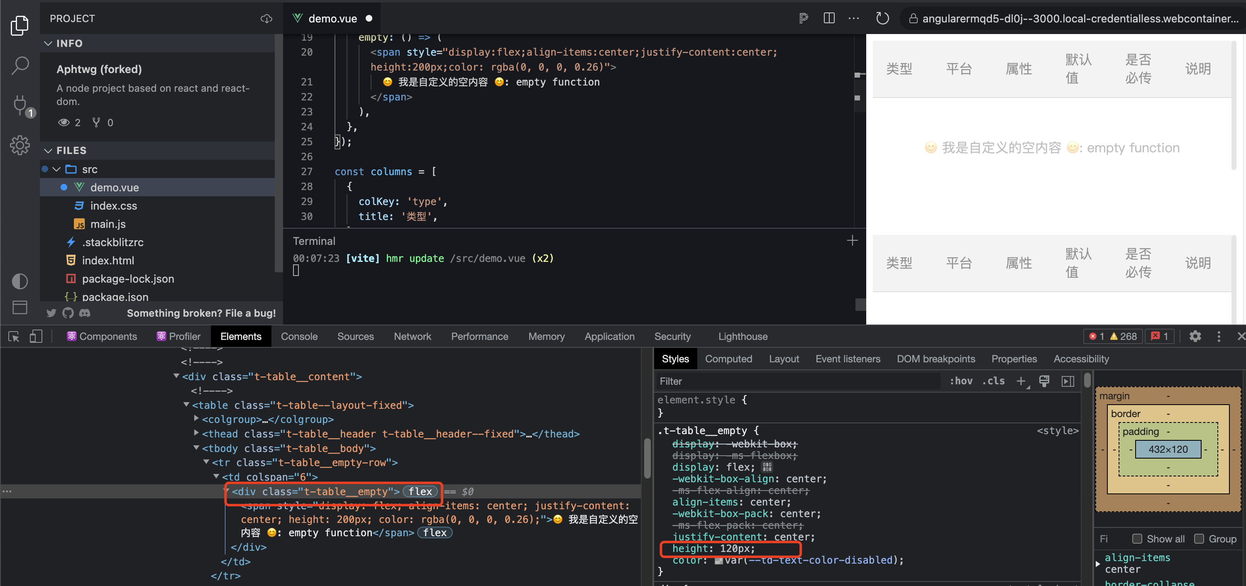The height and width of the screenshot is (586, 1246).
Task: Open DevTools settings gear icon
Action: [x=1195, y=337]
